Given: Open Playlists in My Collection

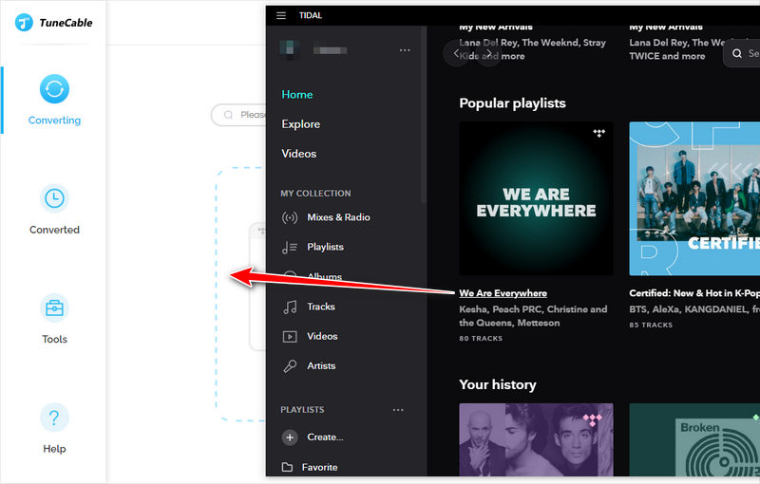Looking at the screenshot, I should tap(325, 247).
